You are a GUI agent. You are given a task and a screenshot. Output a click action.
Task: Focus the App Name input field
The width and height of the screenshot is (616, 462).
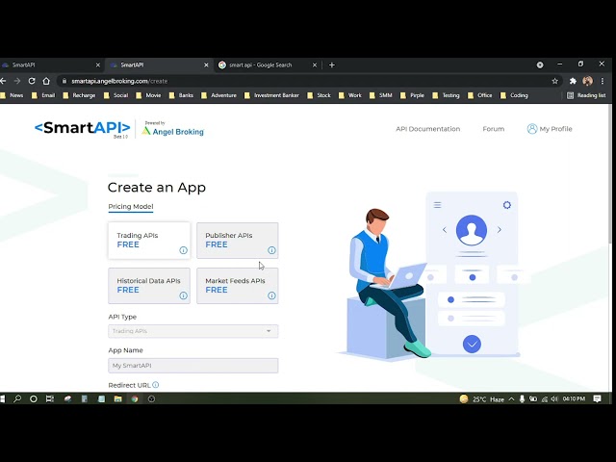pyautogui.click(x=192, y=366)
